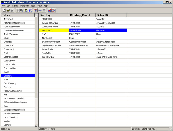This screenshot has width=173, height=131.
Task: Click the Cut scissors toolbar icon
Action: pos(17,10)
